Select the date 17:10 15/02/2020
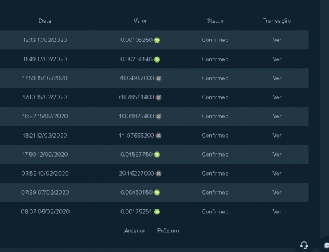329x252 pixels. point(45,97)
